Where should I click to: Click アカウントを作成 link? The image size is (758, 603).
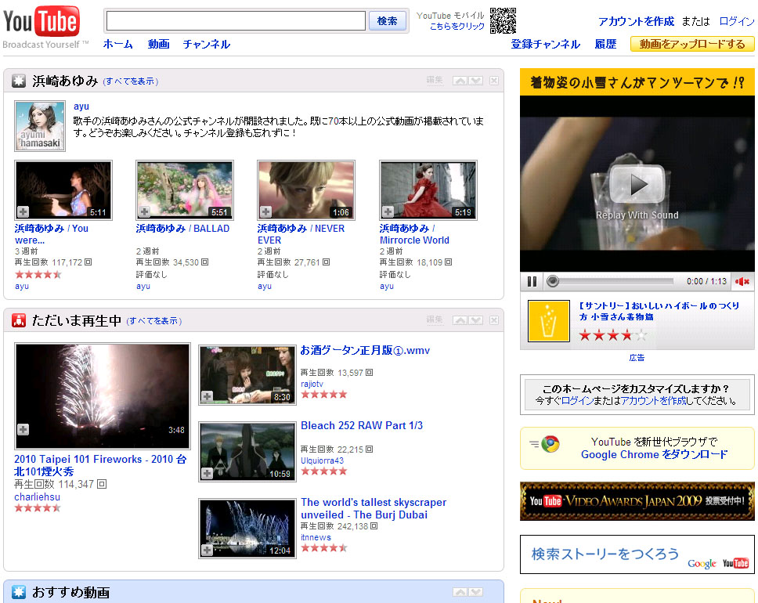[636, 21]
